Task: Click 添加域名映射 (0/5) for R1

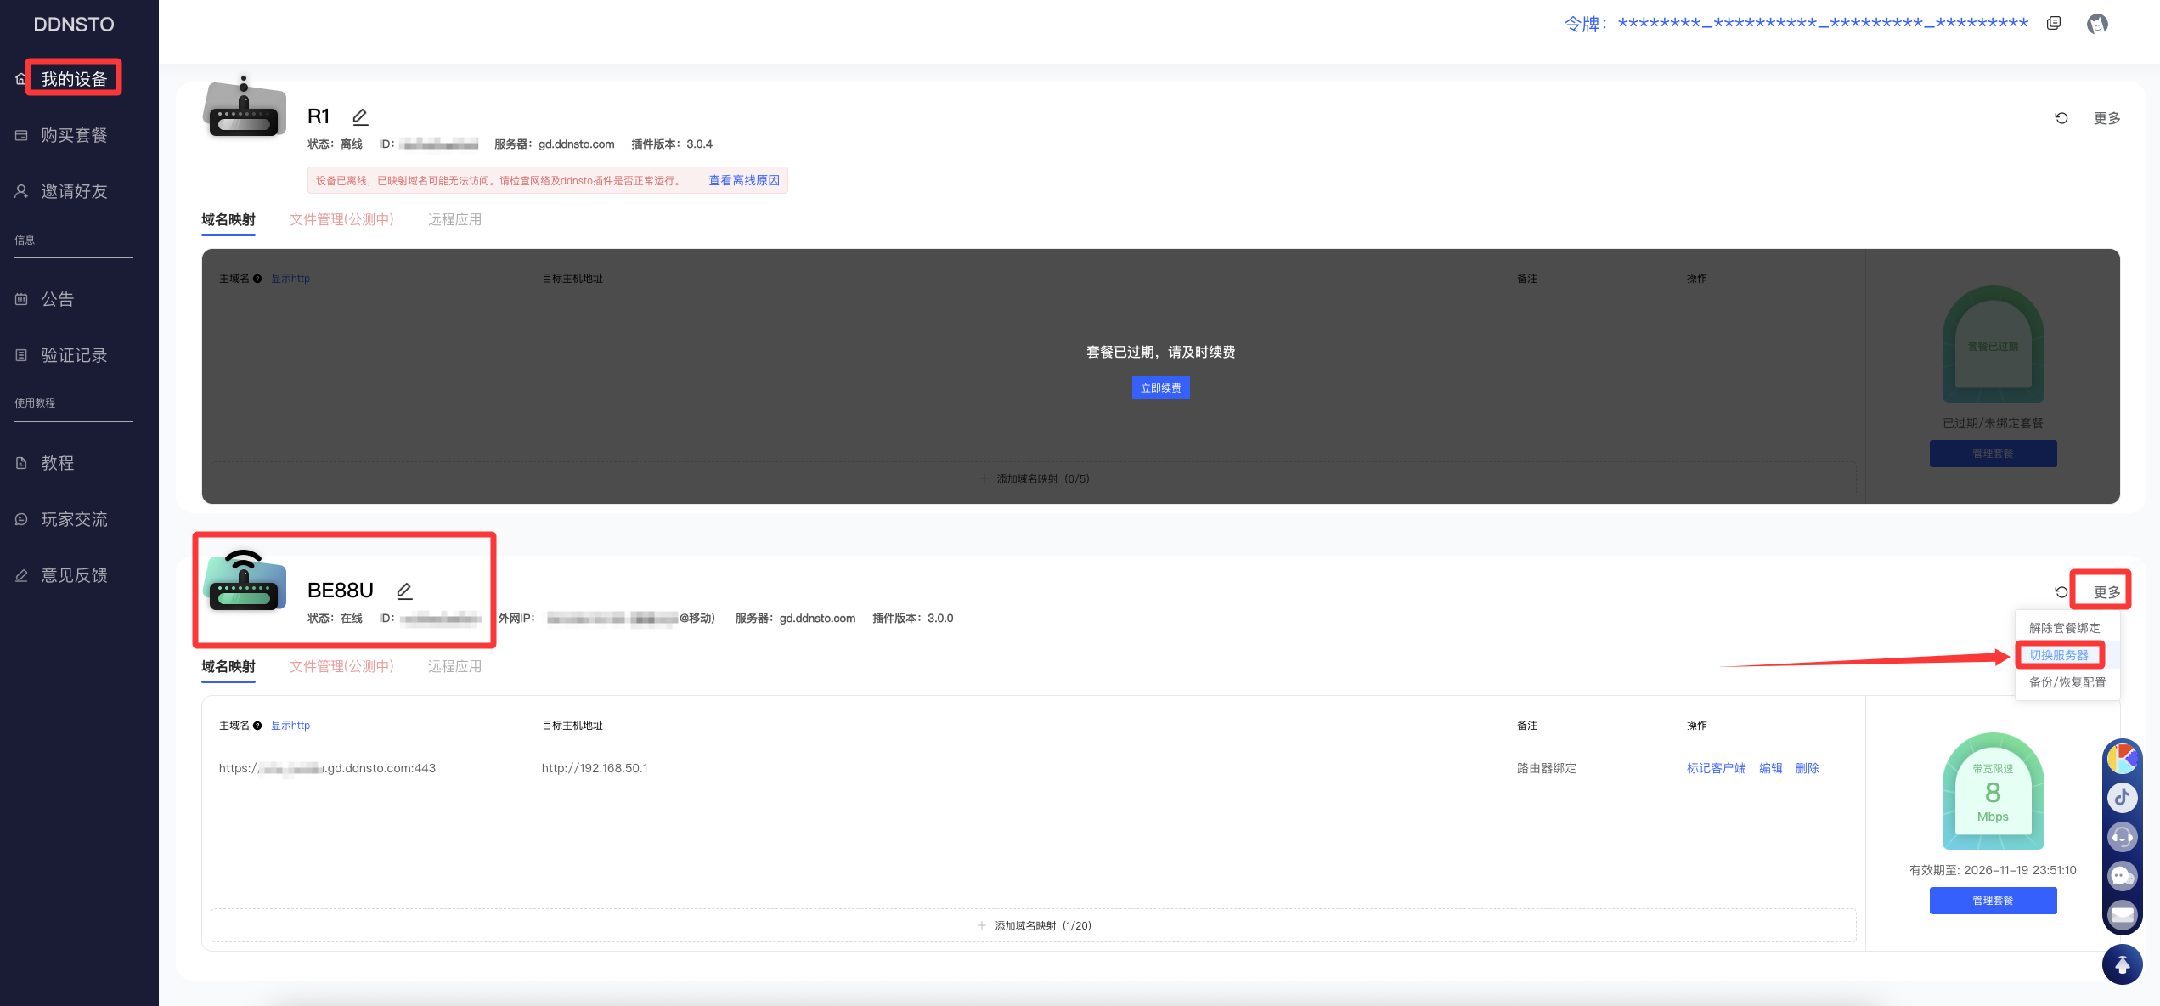Action: point(1034,479)
